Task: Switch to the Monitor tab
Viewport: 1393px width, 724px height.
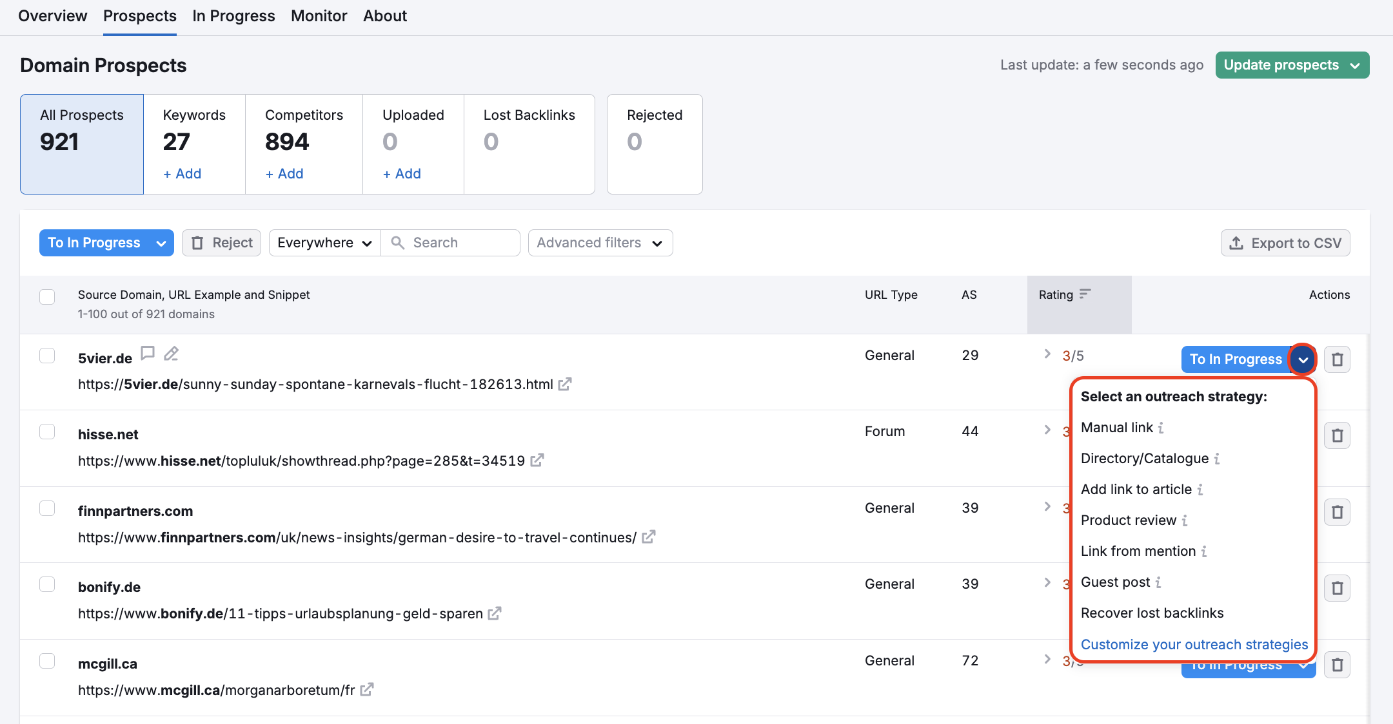Action: tap(319, 15)
